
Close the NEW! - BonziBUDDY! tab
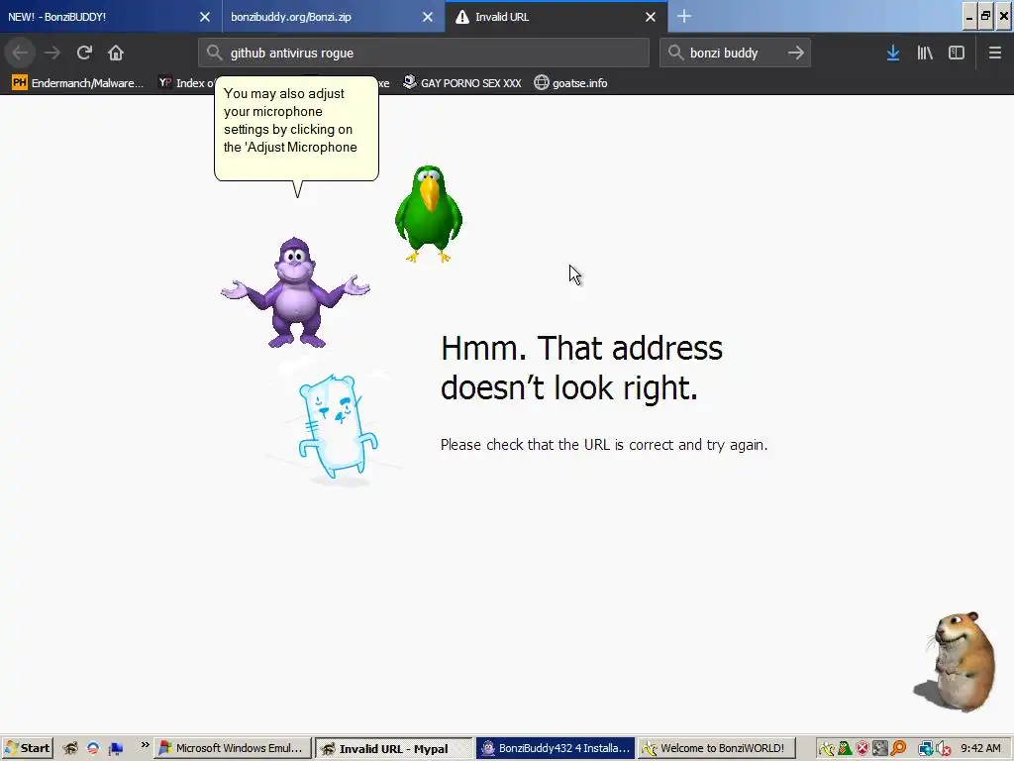(205, 17)
